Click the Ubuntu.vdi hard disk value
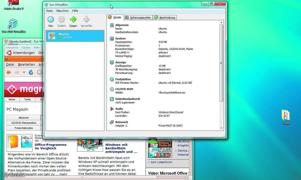301x180 pixels. [175, 83]
